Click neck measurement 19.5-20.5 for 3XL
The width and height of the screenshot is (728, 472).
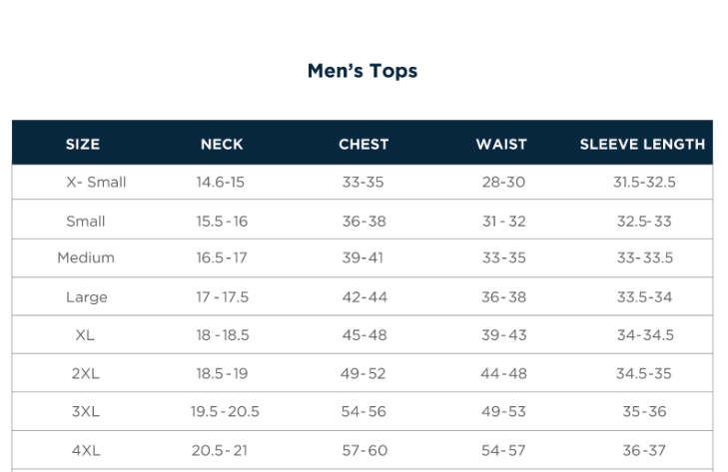click(225, 411)
